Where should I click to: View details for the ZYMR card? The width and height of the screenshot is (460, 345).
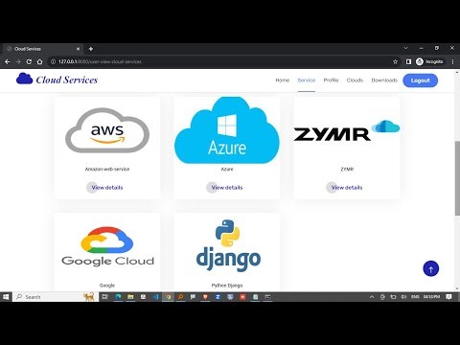[x=347, y=188]
